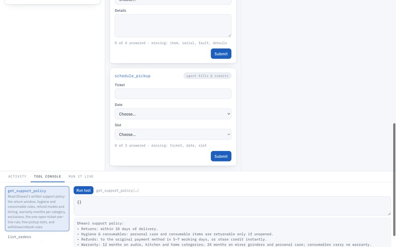
Task: Submit the form above schedule_pickup
Action: click(221, 54)
